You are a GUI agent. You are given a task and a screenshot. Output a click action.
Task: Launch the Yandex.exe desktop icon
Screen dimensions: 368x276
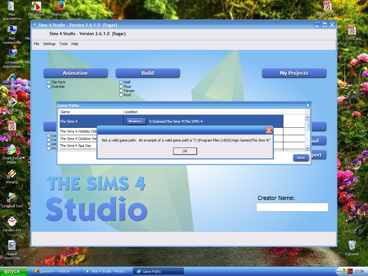[12, 224]
